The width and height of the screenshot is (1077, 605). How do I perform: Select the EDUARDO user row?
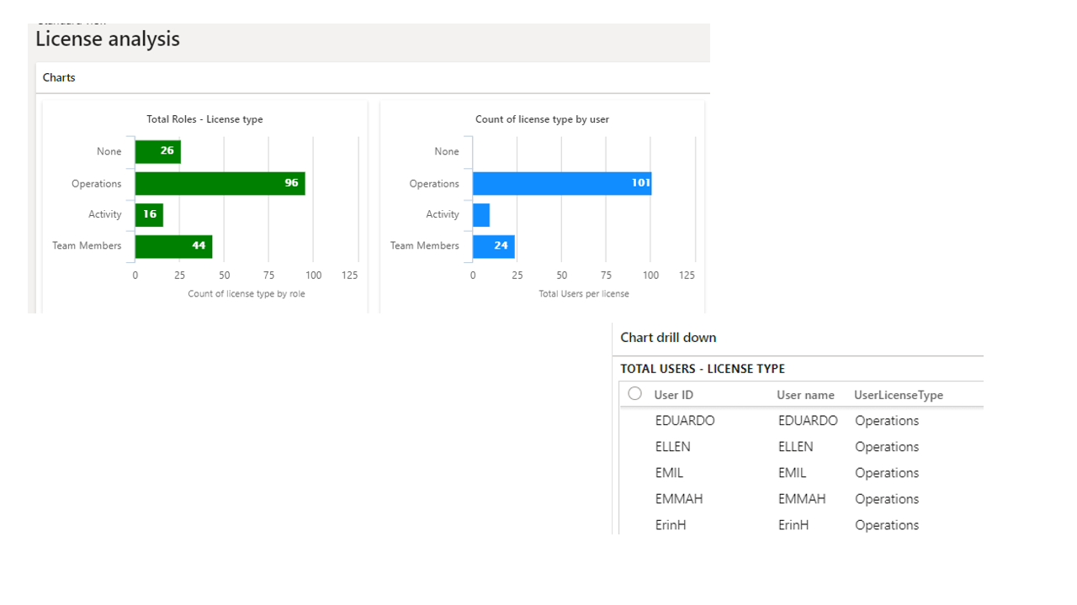tap(685, 421)
